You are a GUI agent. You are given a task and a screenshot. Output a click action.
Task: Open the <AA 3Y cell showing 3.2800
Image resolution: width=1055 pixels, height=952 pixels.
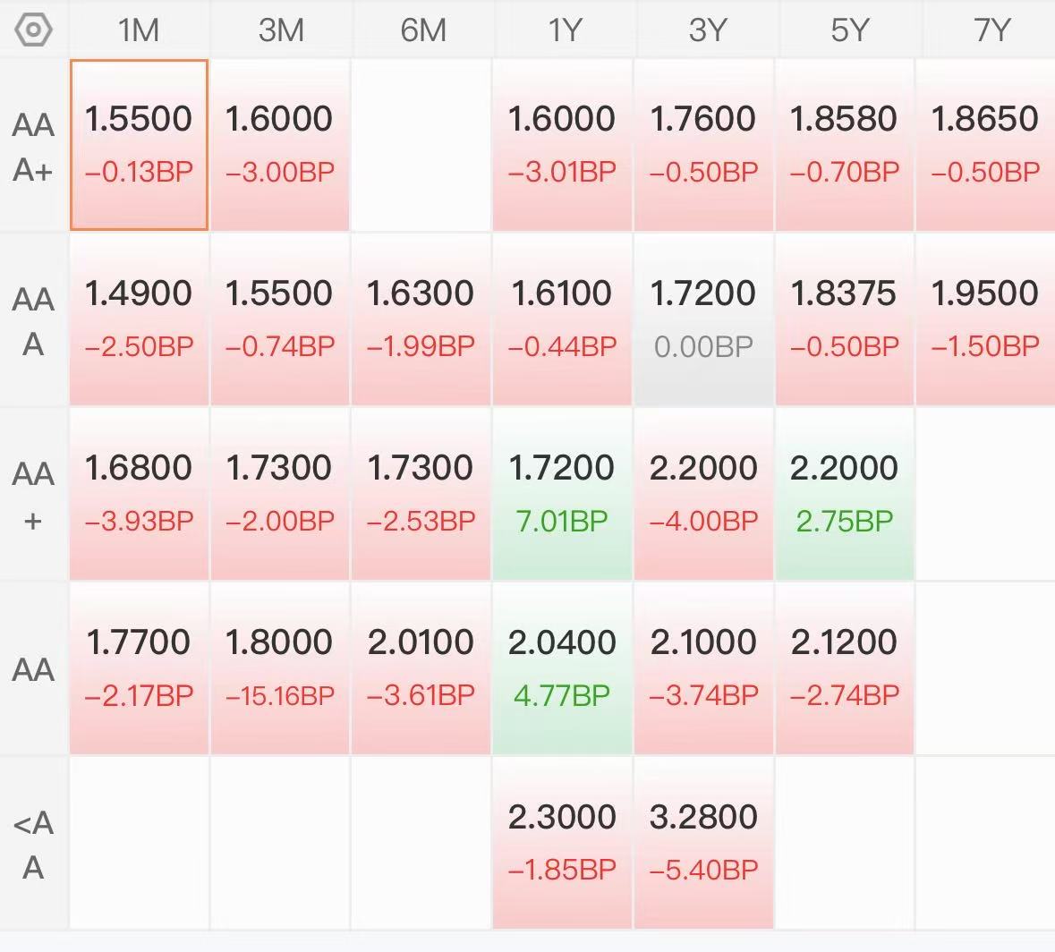(x=703, y=843)
